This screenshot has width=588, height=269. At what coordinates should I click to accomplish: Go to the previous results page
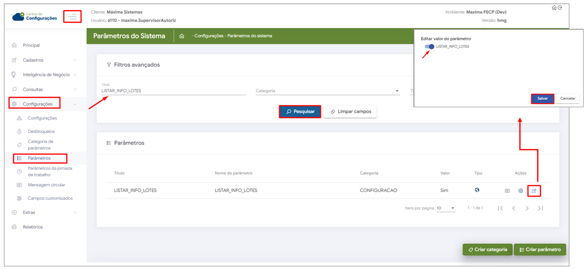click(514, 208)
